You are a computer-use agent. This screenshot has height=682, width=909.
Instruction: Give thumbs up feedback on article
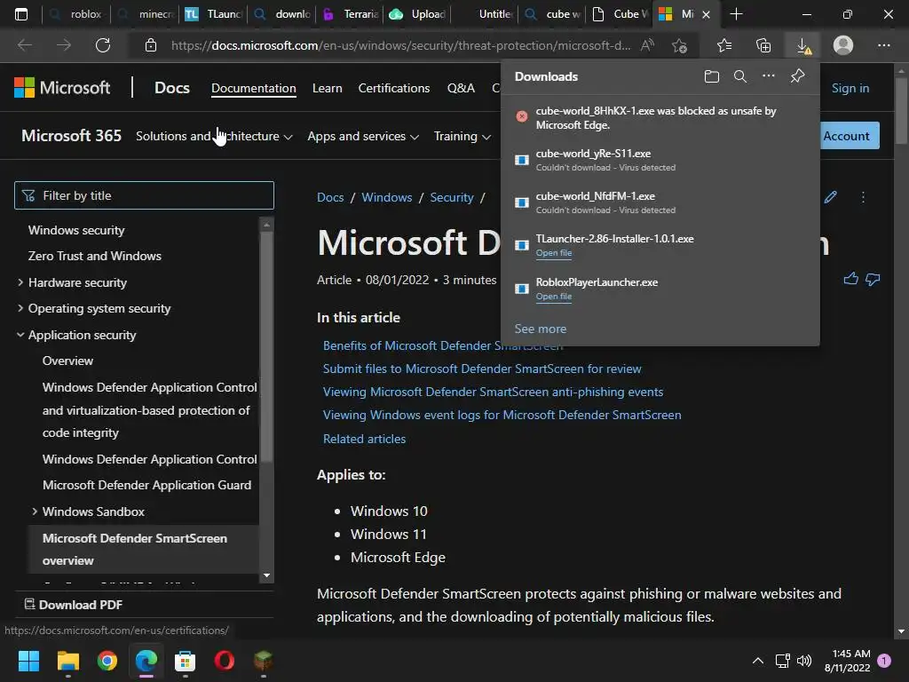[850, 280]
